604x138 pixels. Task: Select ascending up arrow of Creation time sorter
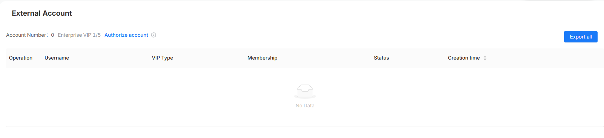tap(485, 57)
